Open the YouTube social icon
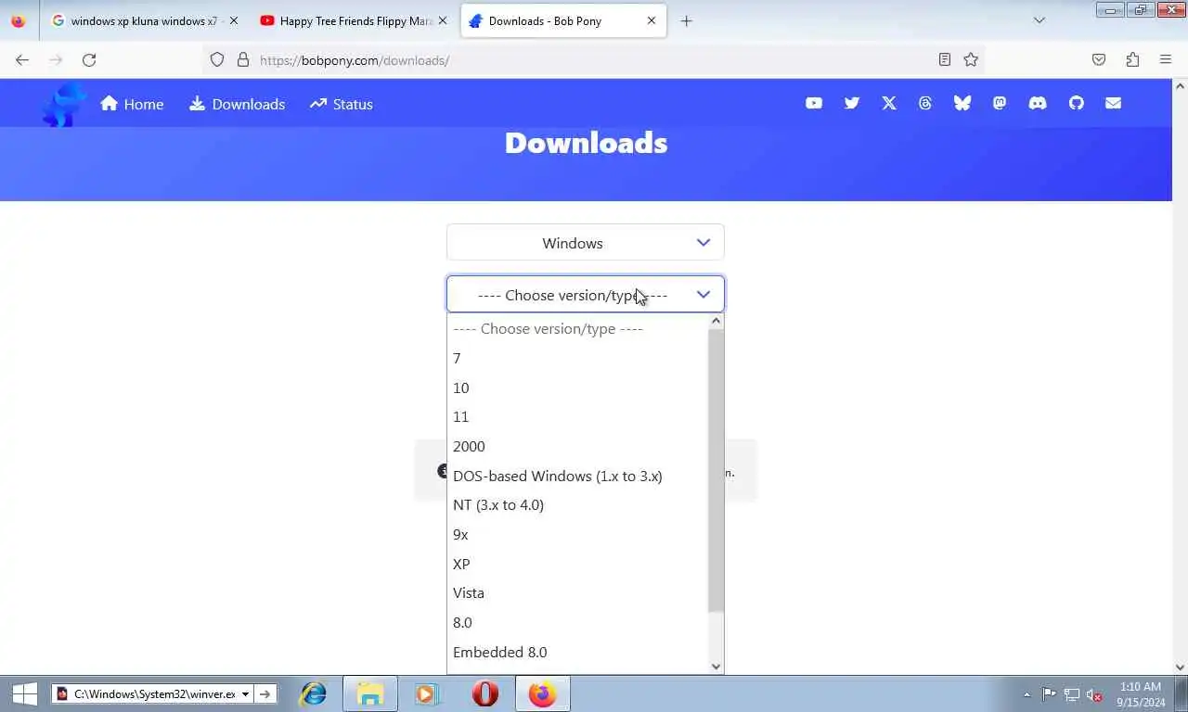This screenshot has height=712, width=1188. click(814, 104)
